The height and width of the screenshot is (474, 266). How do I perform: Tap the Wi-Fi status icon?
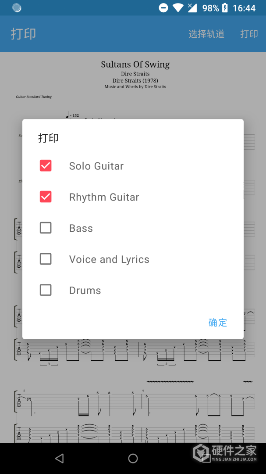178,8
